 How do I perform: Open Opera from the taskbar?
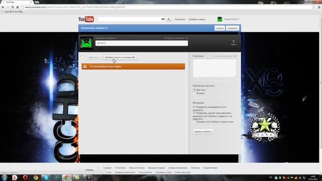tap(25, 177)
